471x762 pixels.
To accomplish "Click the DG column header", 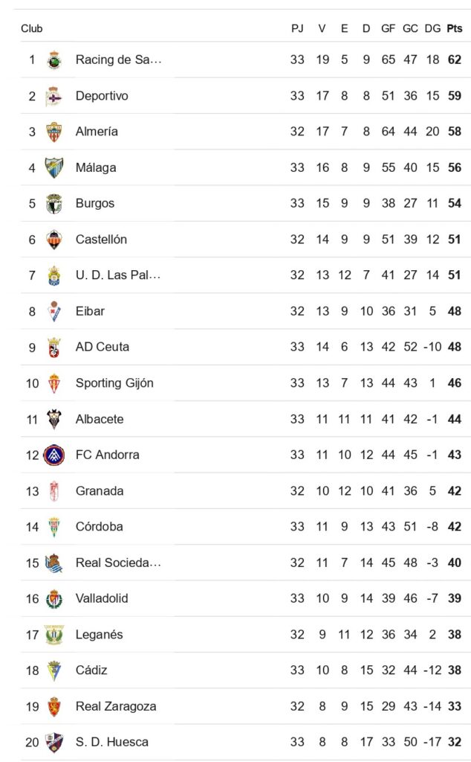I will (x=432, y=28).
